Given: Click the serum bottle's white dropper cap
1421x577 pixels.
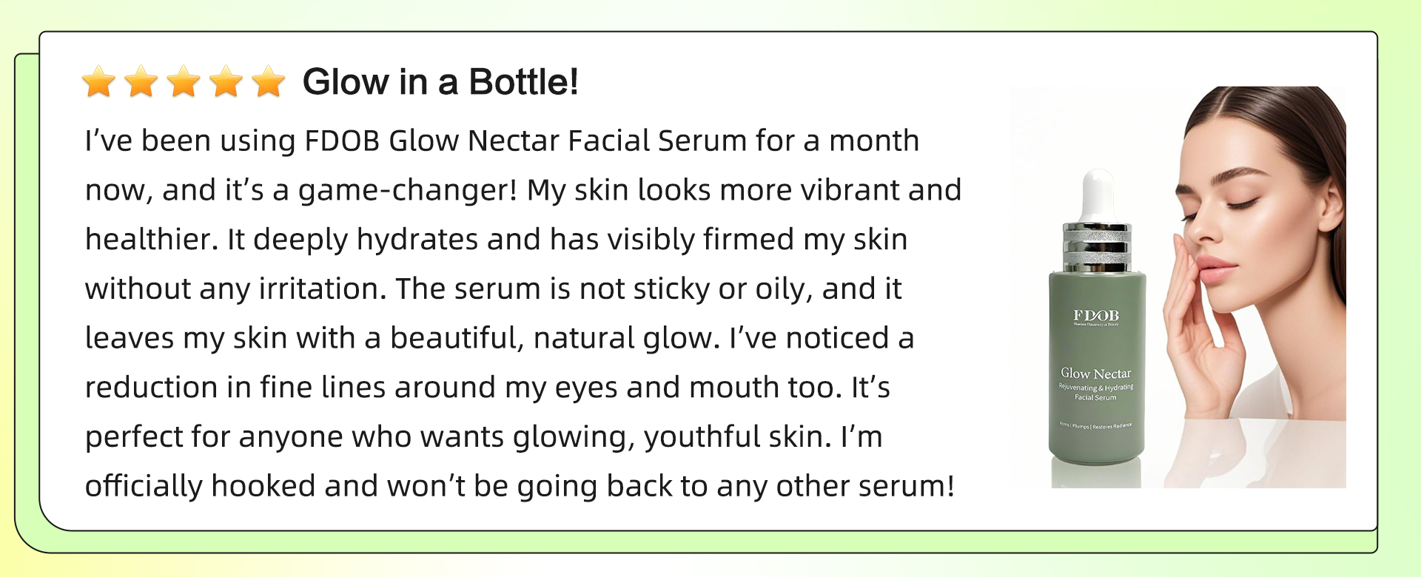Looking at the screenshot, I should [x=1098, y=195].
